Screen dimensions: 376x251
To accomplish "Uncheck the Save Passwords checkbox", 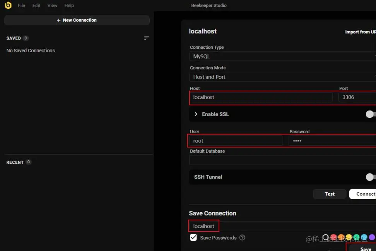I will coord(193,237).
